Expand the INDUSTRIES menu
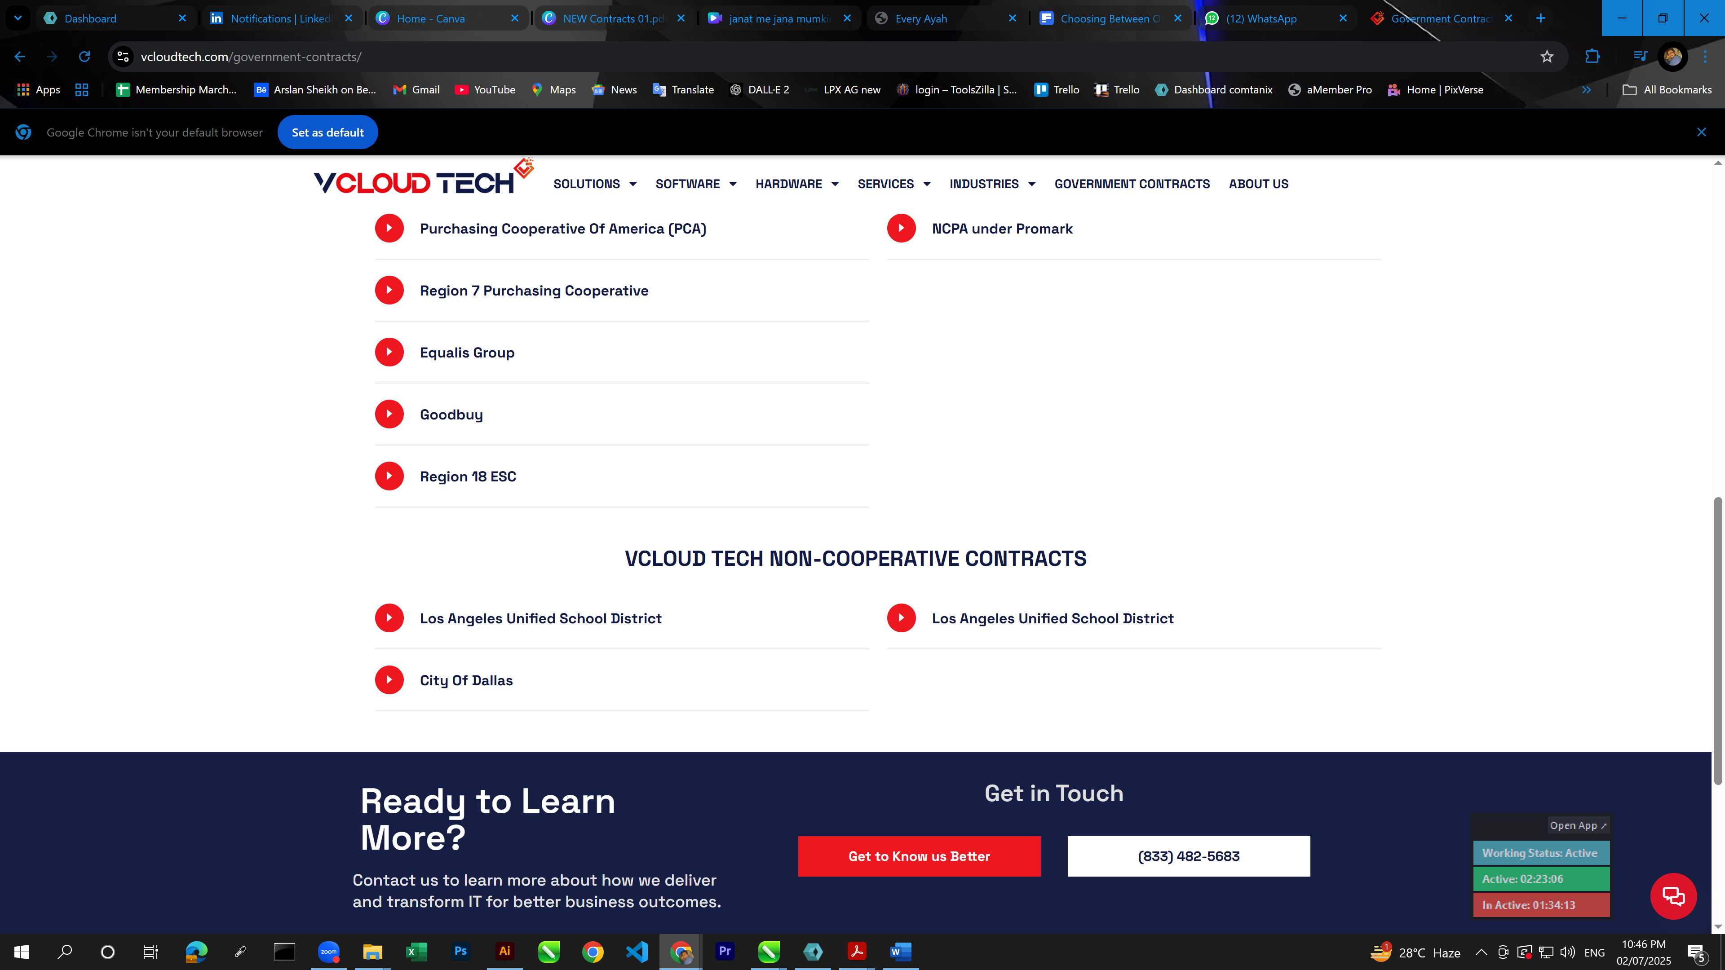 click(x=992, y=183)
